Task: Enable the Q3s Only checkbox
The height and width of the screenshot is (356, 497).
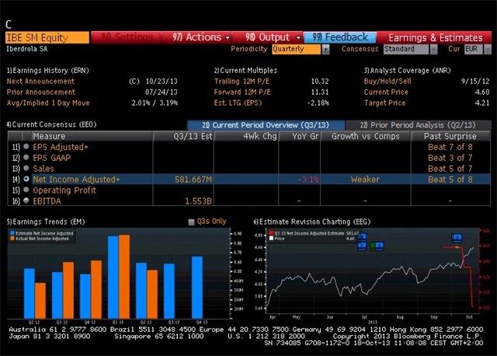Action: pyautogui.click(x=192, y=222)
